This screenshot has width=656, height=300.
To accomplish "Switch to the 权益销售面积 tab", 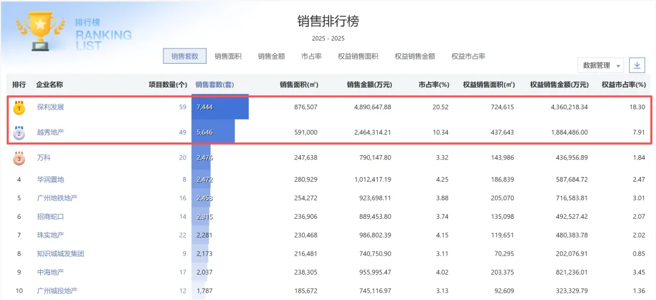I will point(358,56).
